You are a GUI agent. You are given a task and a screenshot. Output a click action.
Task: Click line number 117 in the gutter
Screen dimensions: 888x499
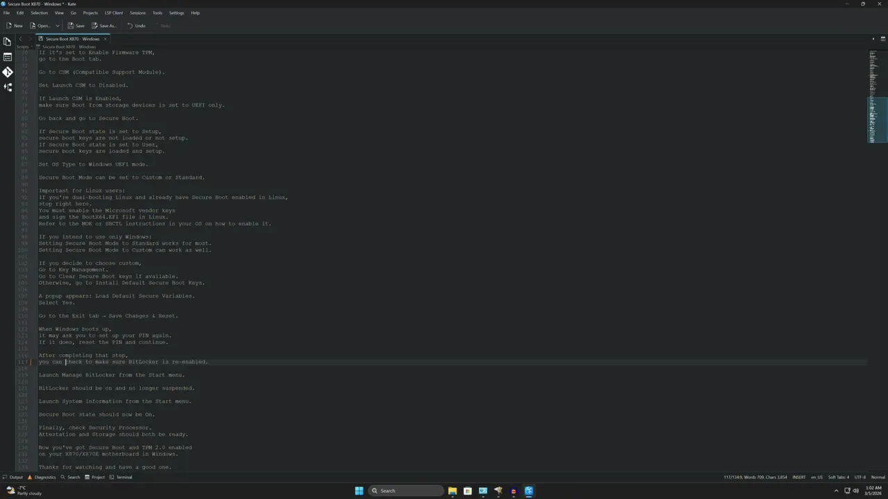tap(23, 362)
